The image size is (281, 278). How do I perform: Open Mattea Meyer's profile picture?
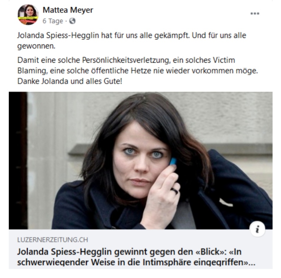[x=28, y=15]
